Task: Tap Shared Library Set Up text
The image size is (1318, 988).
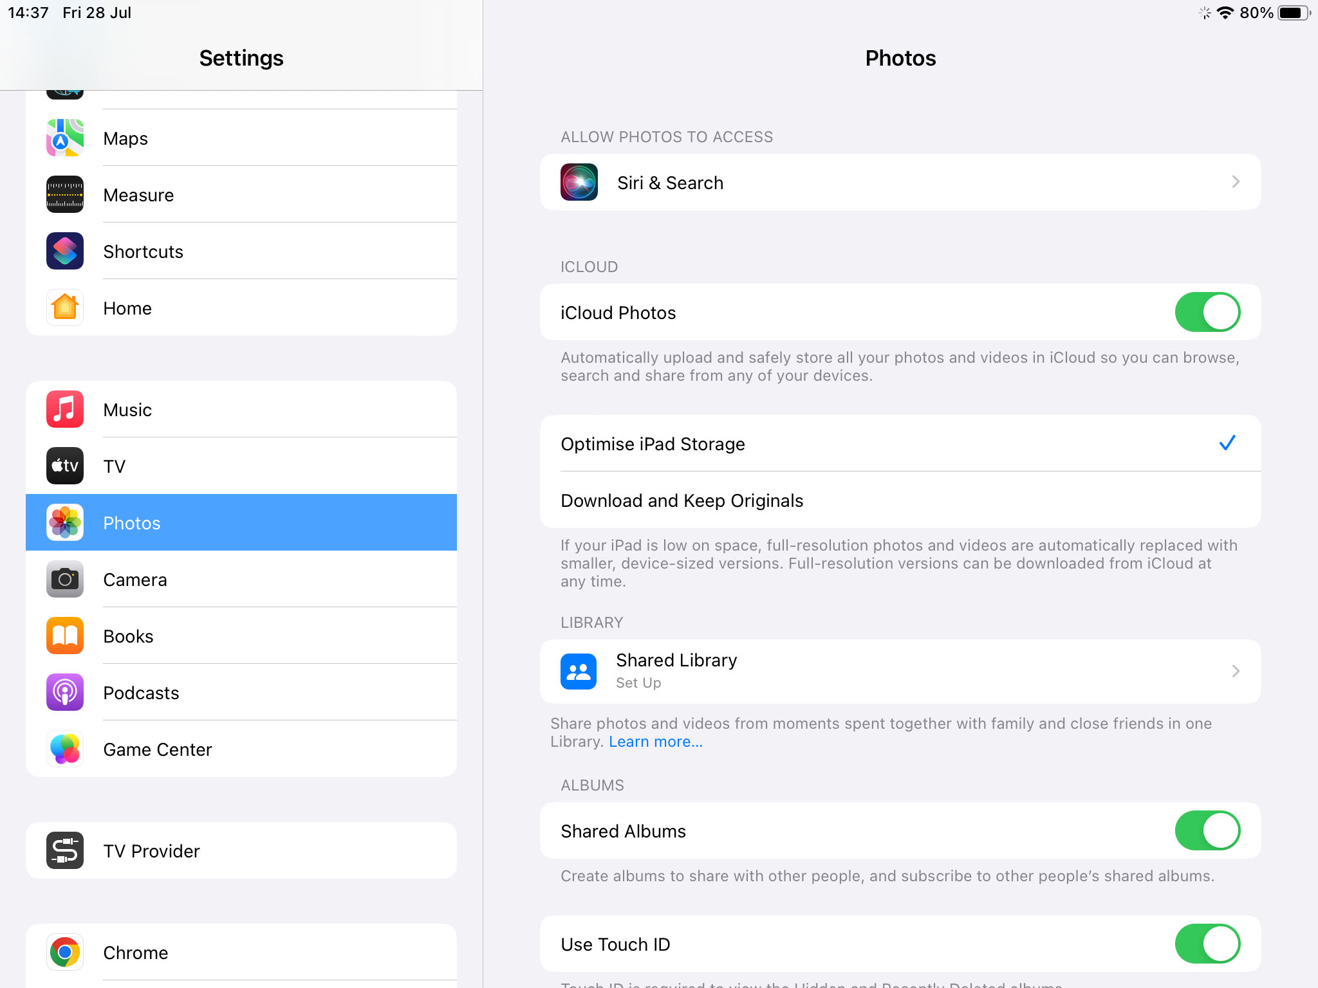Action: [x=638, y=683]
